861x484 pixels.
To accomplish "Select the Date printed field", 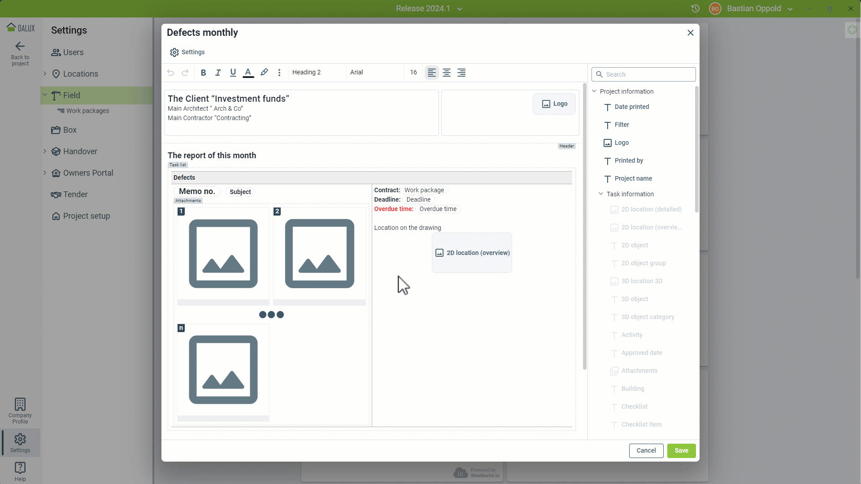I will [631, 107].
